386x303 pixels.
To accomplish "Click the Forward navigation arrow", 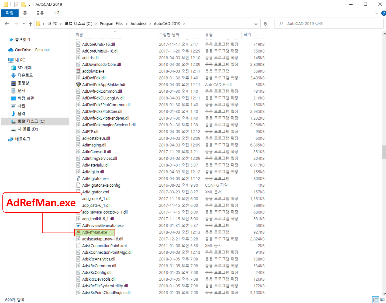I will pyautogui.click(x=16, y=24).
